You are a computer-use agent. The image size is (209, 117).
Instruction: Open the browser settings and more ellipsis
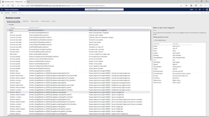coord(206,6)
